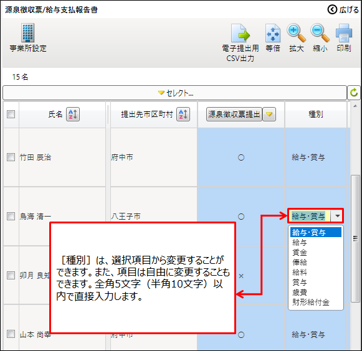
Task: Click 電子提出用CSV出力 export icon
Action: 241,33
